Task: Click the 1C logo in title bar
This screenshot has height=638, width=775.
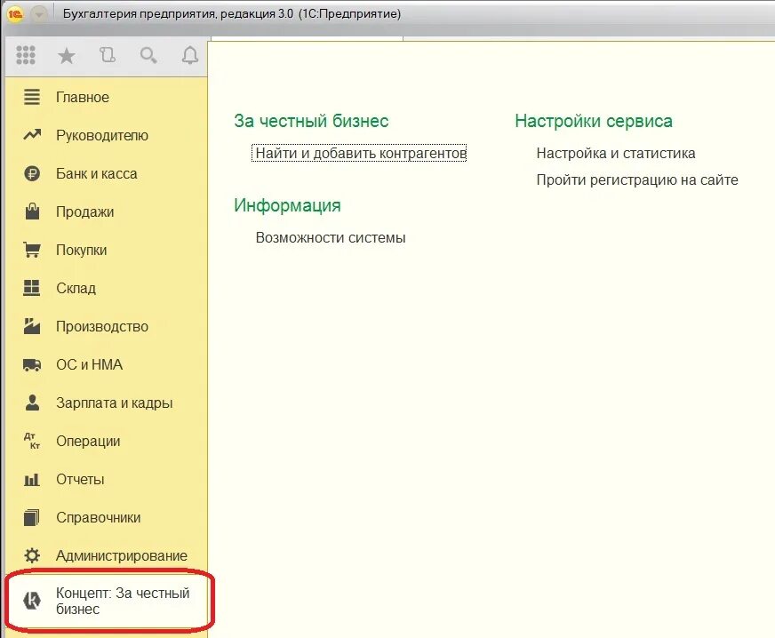Action: (x=15, y=14)
